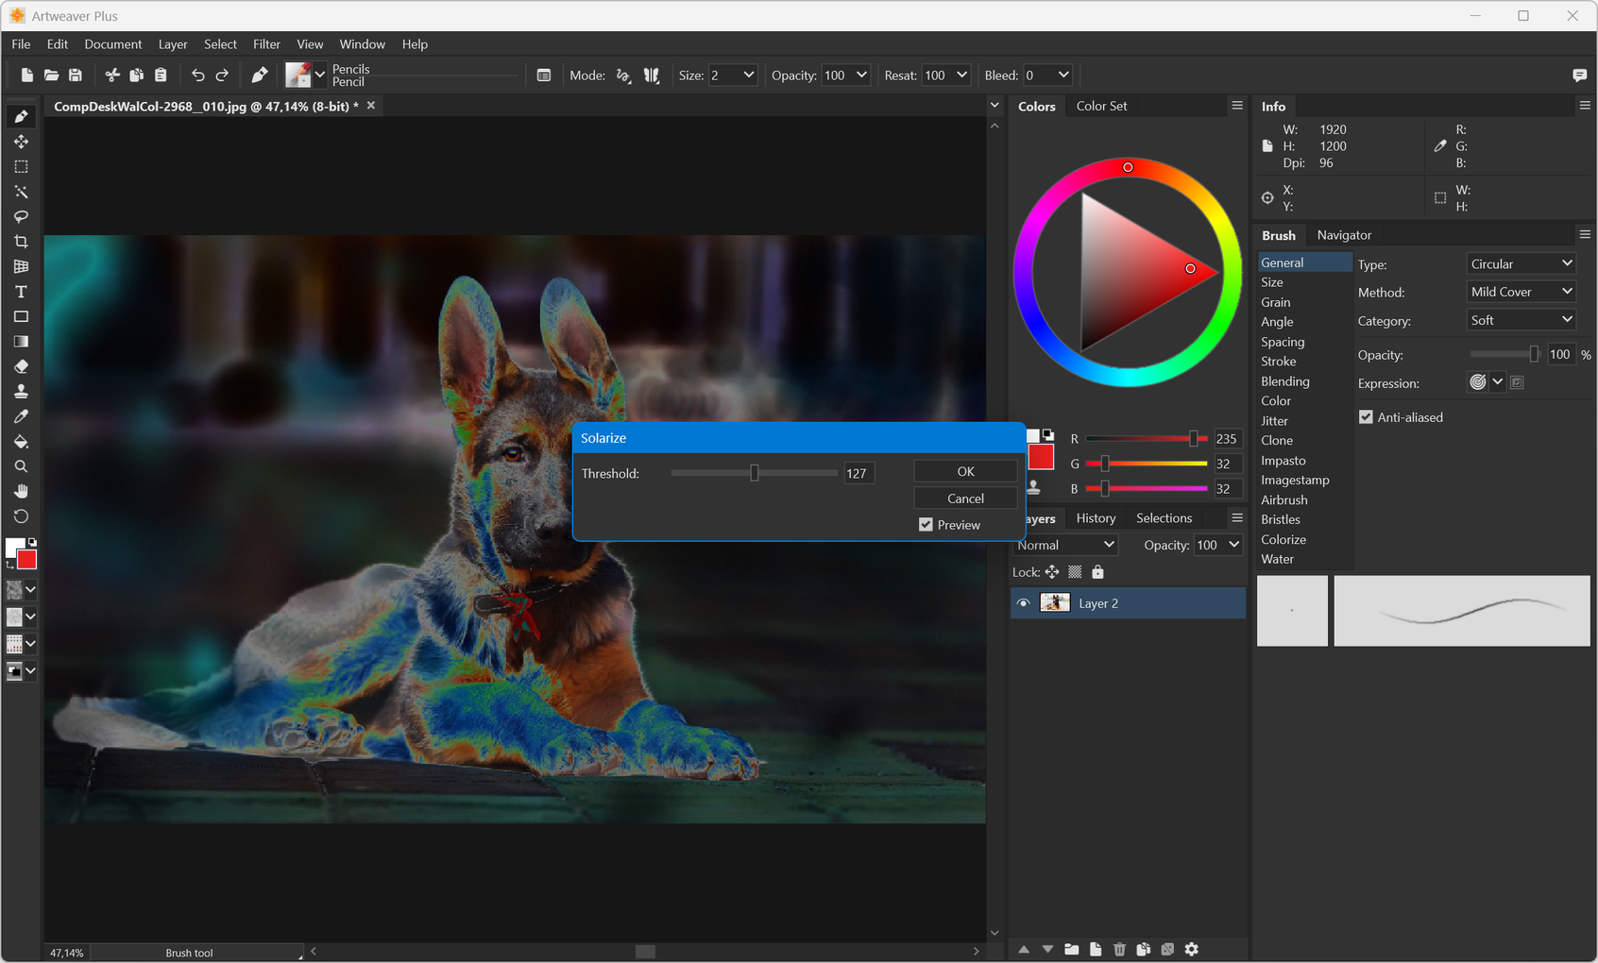Viewport: 1598px width, 963px height.
Task: Open the Filter menu
Action: 266,44
